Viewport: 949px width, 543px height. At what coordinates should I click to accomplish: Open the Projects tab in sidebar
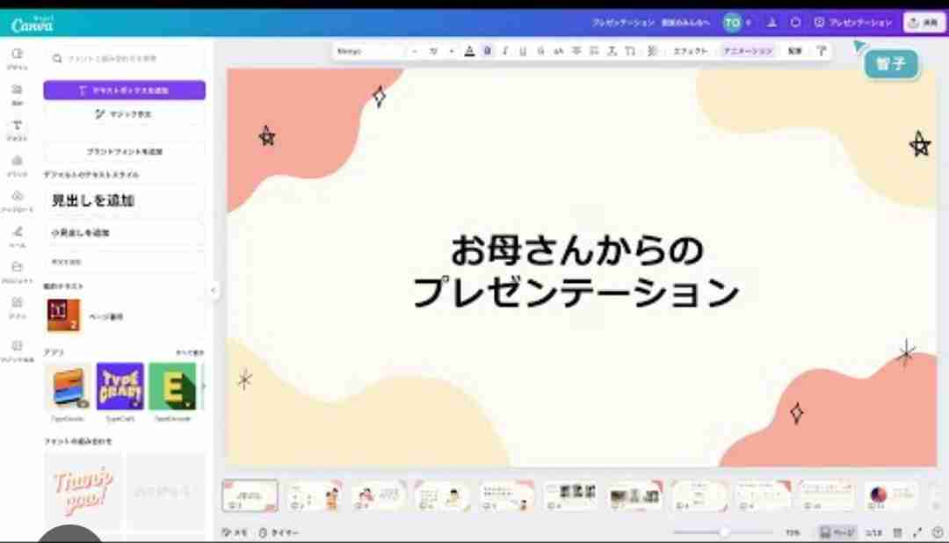tap(17, 272)
